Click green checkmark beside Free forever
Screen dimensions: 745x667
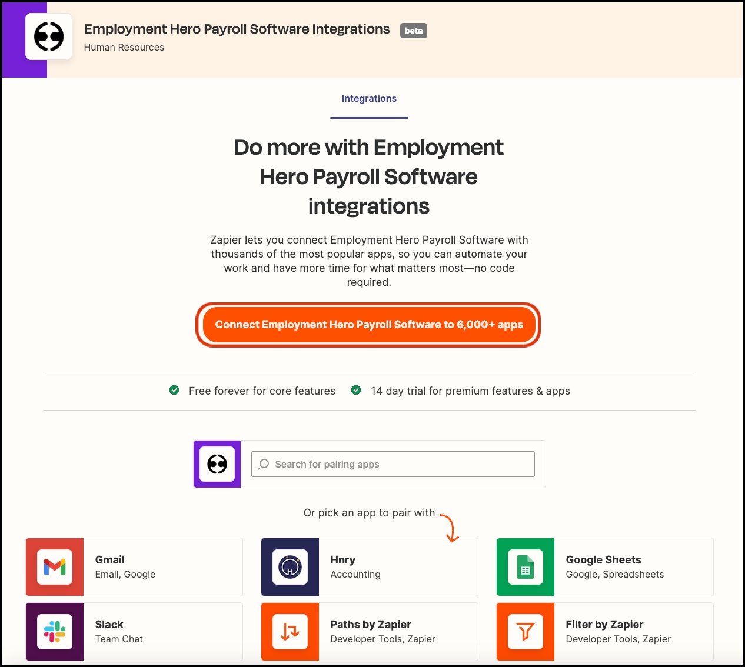174,391
